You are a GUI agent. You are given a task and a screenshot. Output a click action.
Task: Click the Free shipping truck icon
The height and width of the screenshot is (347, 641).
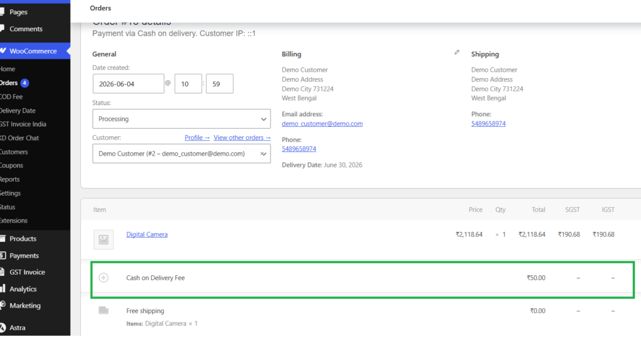coord(103,311)
